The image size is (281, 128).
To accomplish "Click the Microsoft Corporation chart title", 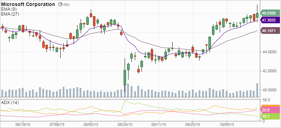I will point(28,4).
